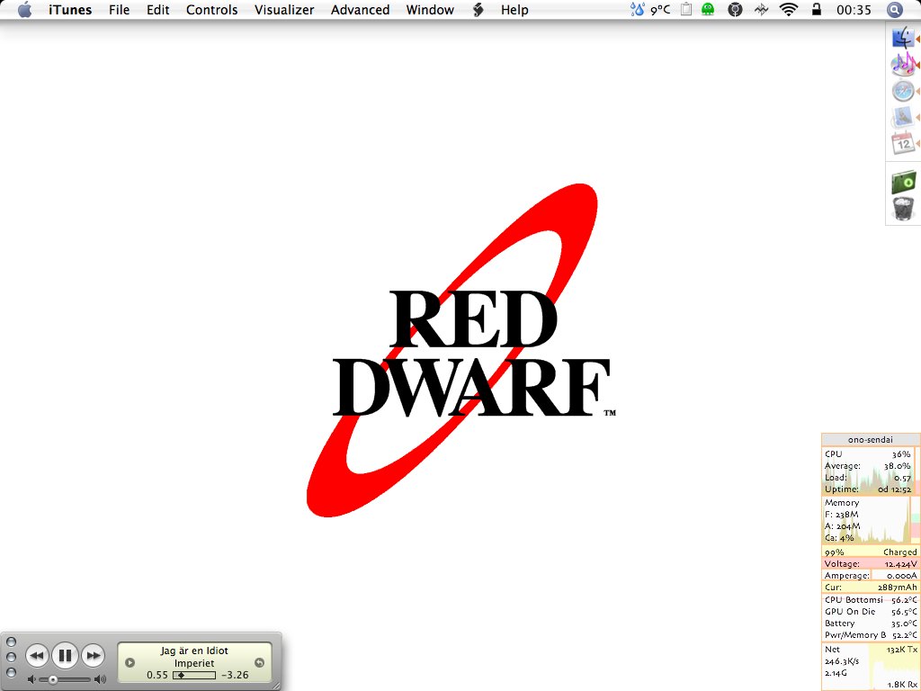Click the '99% Charged' battery line
This screenshot has width=921, height=691.
click(871, 552)
